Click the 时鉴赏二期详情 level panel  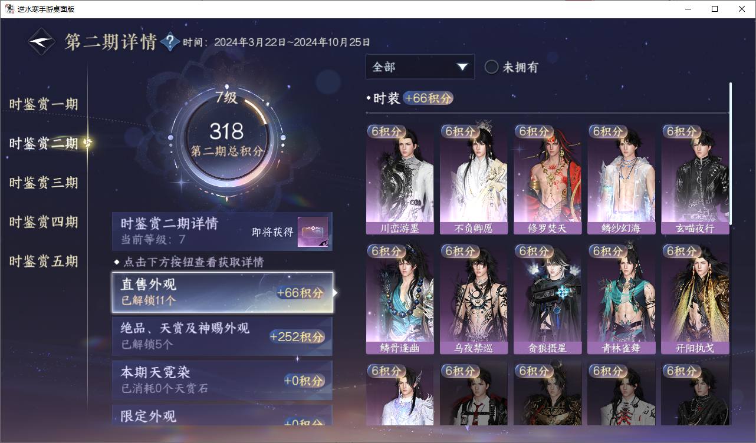(x=222, y=232)
